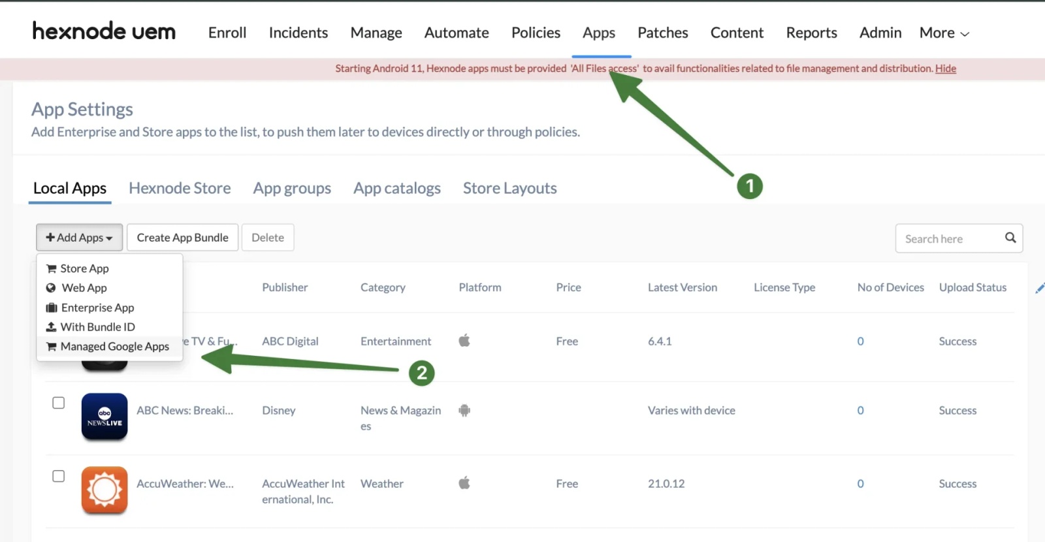Screen dimensions: 1045x542
Task: Open the Automate navigation item
Action: (x=457, y=33)
